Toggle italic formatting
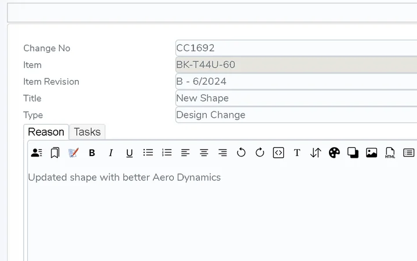 111,153
